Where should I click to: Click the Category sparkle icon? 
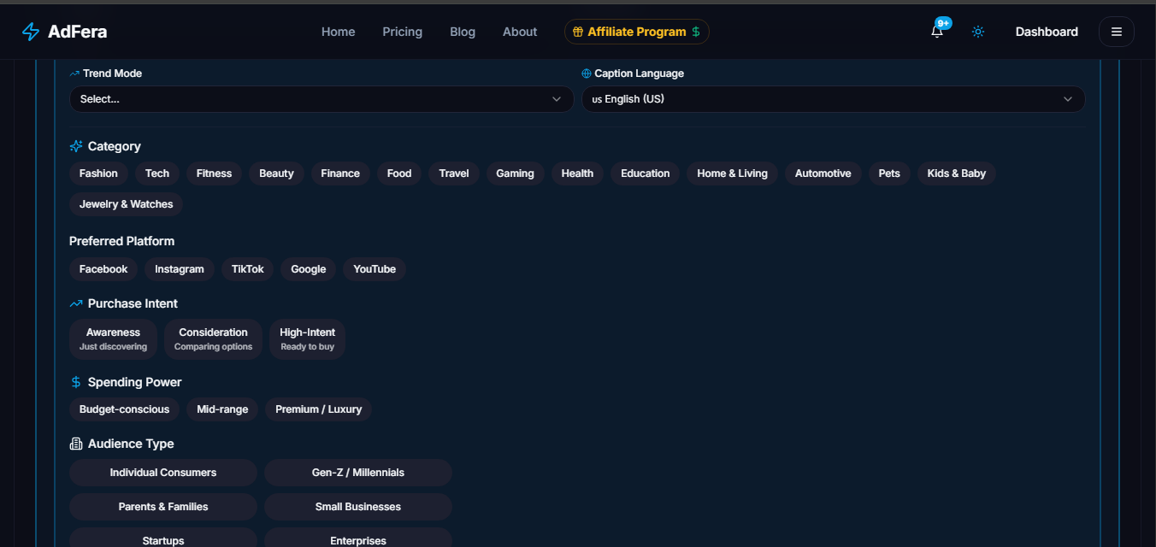76,146
